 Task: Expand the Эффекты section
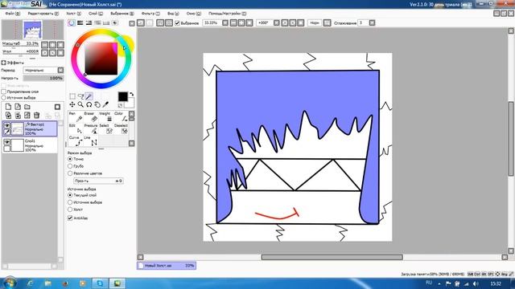(3, 63)
